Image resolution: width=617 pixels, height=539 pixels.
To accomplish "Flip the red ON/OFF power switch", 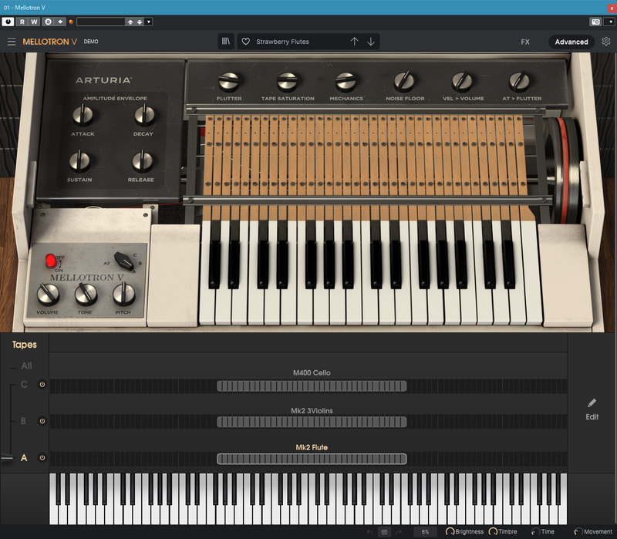I will [x=51, y=261].
